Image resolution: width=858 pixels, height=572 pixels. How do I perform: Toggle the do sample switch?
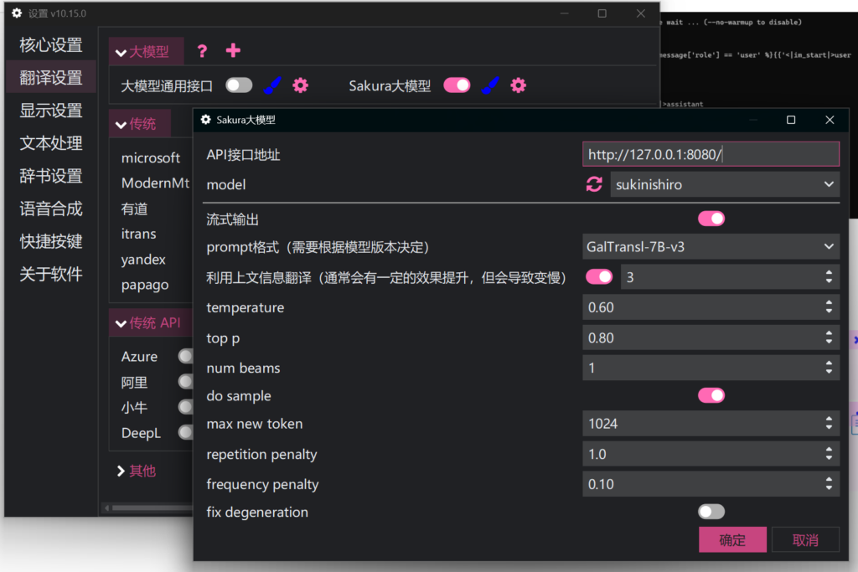click(x=711, y=395)
